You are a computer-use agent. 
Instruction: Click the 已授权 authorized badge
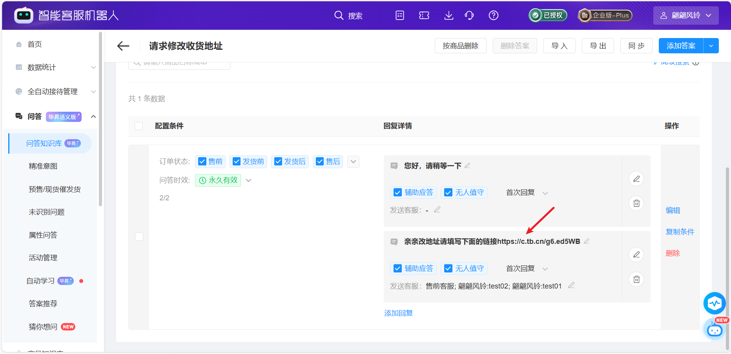pos(548,15)
